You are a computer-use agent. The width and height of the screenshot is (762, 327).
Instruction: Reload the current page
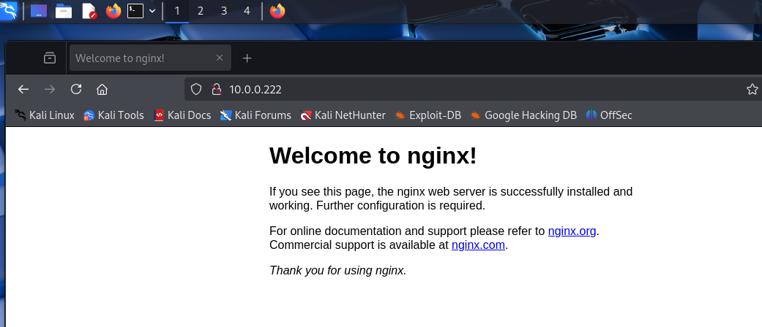pos(76,89)
